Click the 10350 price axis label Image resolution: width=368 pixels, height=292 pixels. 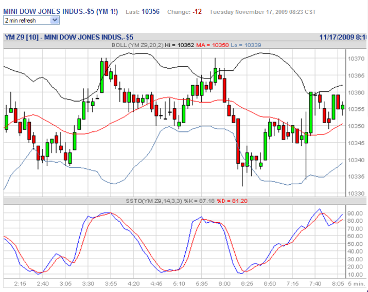click(x=356, y=126)
